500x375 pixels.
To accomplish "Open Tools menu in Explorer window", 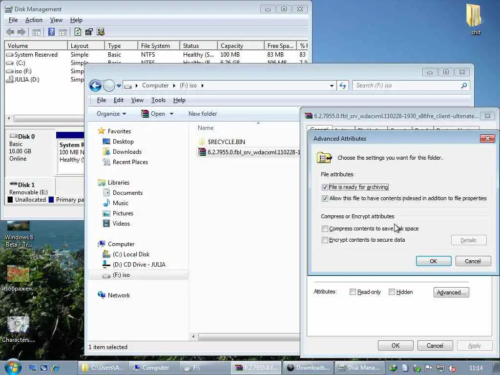I will click(x=158, y=100).
